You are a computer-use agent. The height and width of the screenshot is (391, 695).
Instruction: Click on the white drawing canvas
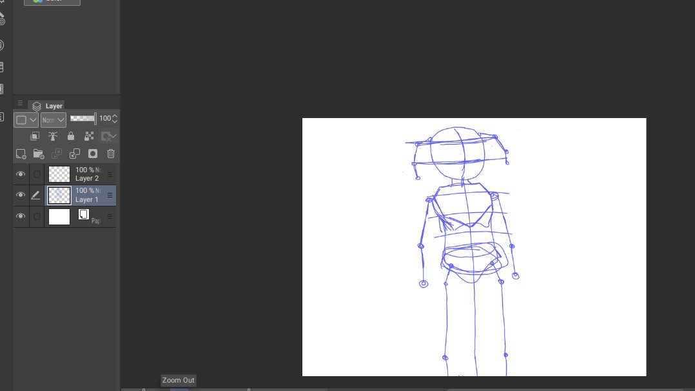click(475, 246)
